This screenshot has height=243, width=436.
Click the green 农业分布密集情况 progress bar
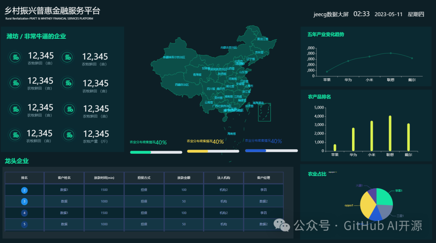pyautogui.click(x=156, y=152)
